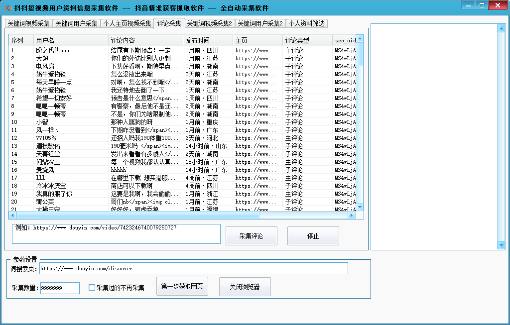Click comment 我还特地去翻了一下
This screenshot has width=510, height=325.
137,91
